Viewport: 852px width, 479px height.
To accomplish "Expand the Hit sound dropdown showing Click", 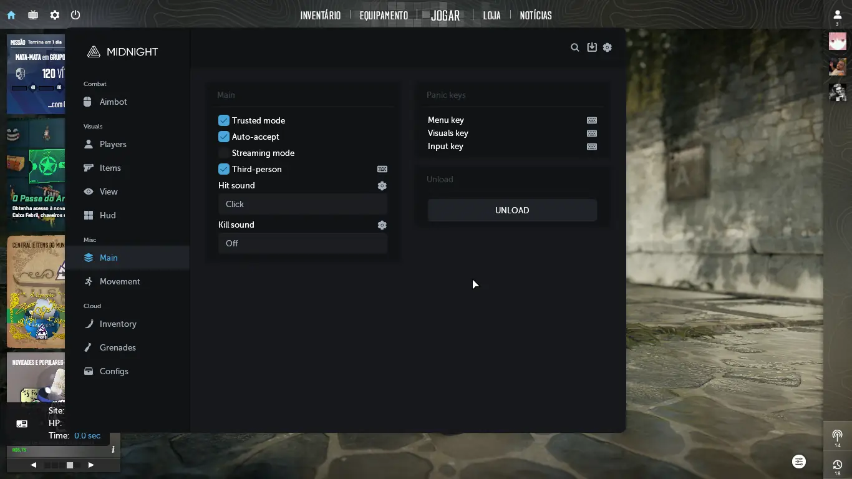I will click(x=303, y=204).
